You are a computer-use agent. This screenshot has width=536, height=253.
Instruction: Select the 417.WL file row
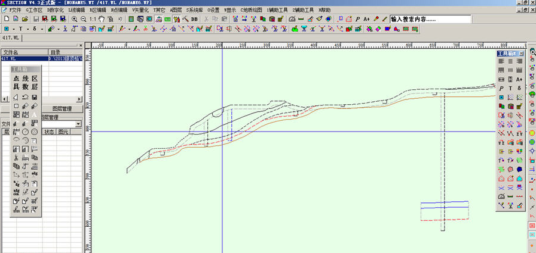pyautogui.click(x=24, y=59)
